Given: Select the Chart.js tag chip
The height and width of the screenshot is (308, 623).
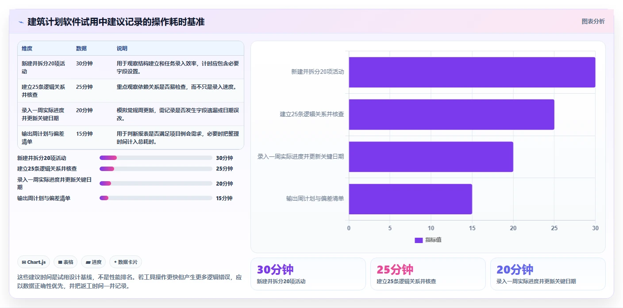Looking at the screenshot, I should tap(34, 262).
